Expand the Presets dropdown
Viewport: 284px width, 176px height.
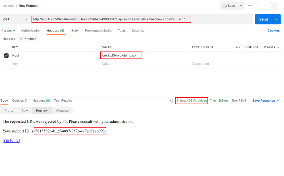tap(271, 47)
